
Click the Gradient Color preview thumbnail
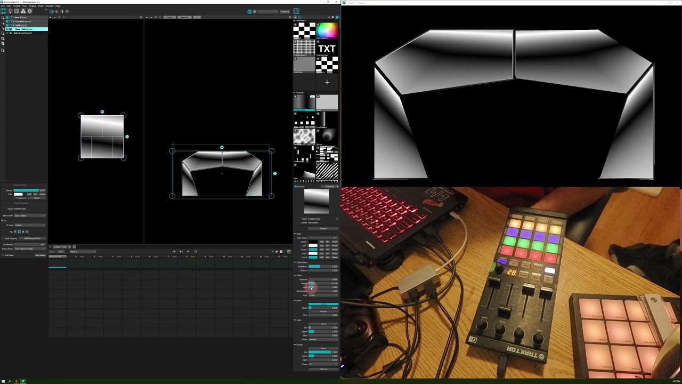tap(316, 201)
